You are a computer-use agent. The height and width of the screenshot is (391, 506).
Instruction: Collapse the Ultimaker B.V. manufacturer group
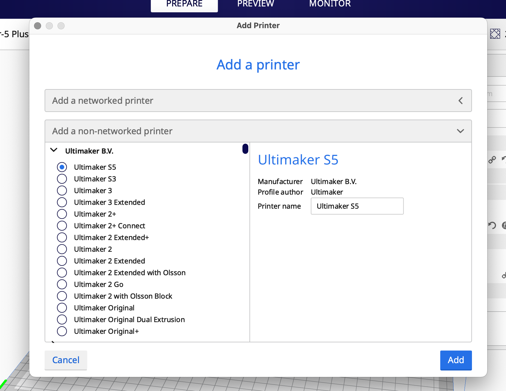[x=54, y=150]
